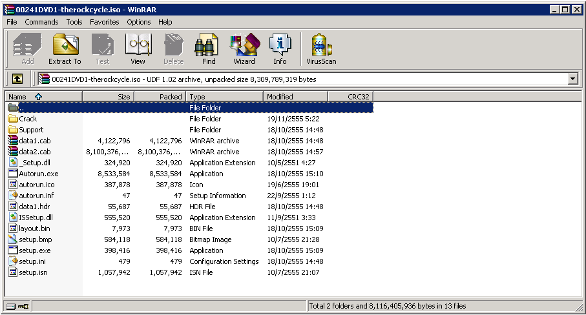Open the Tools menu

(x=74, y=22)
